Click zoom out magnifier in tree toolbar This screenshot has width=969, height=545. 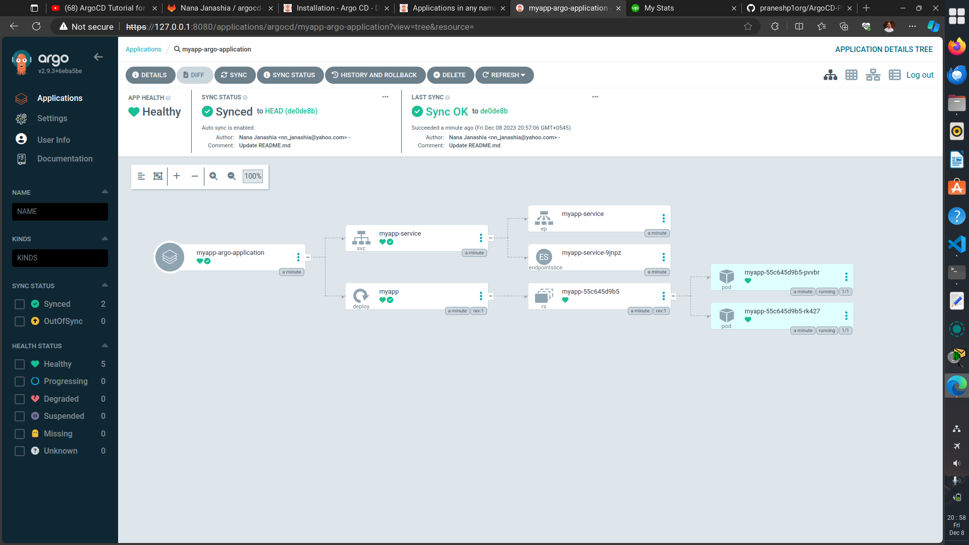coord(232,176)
